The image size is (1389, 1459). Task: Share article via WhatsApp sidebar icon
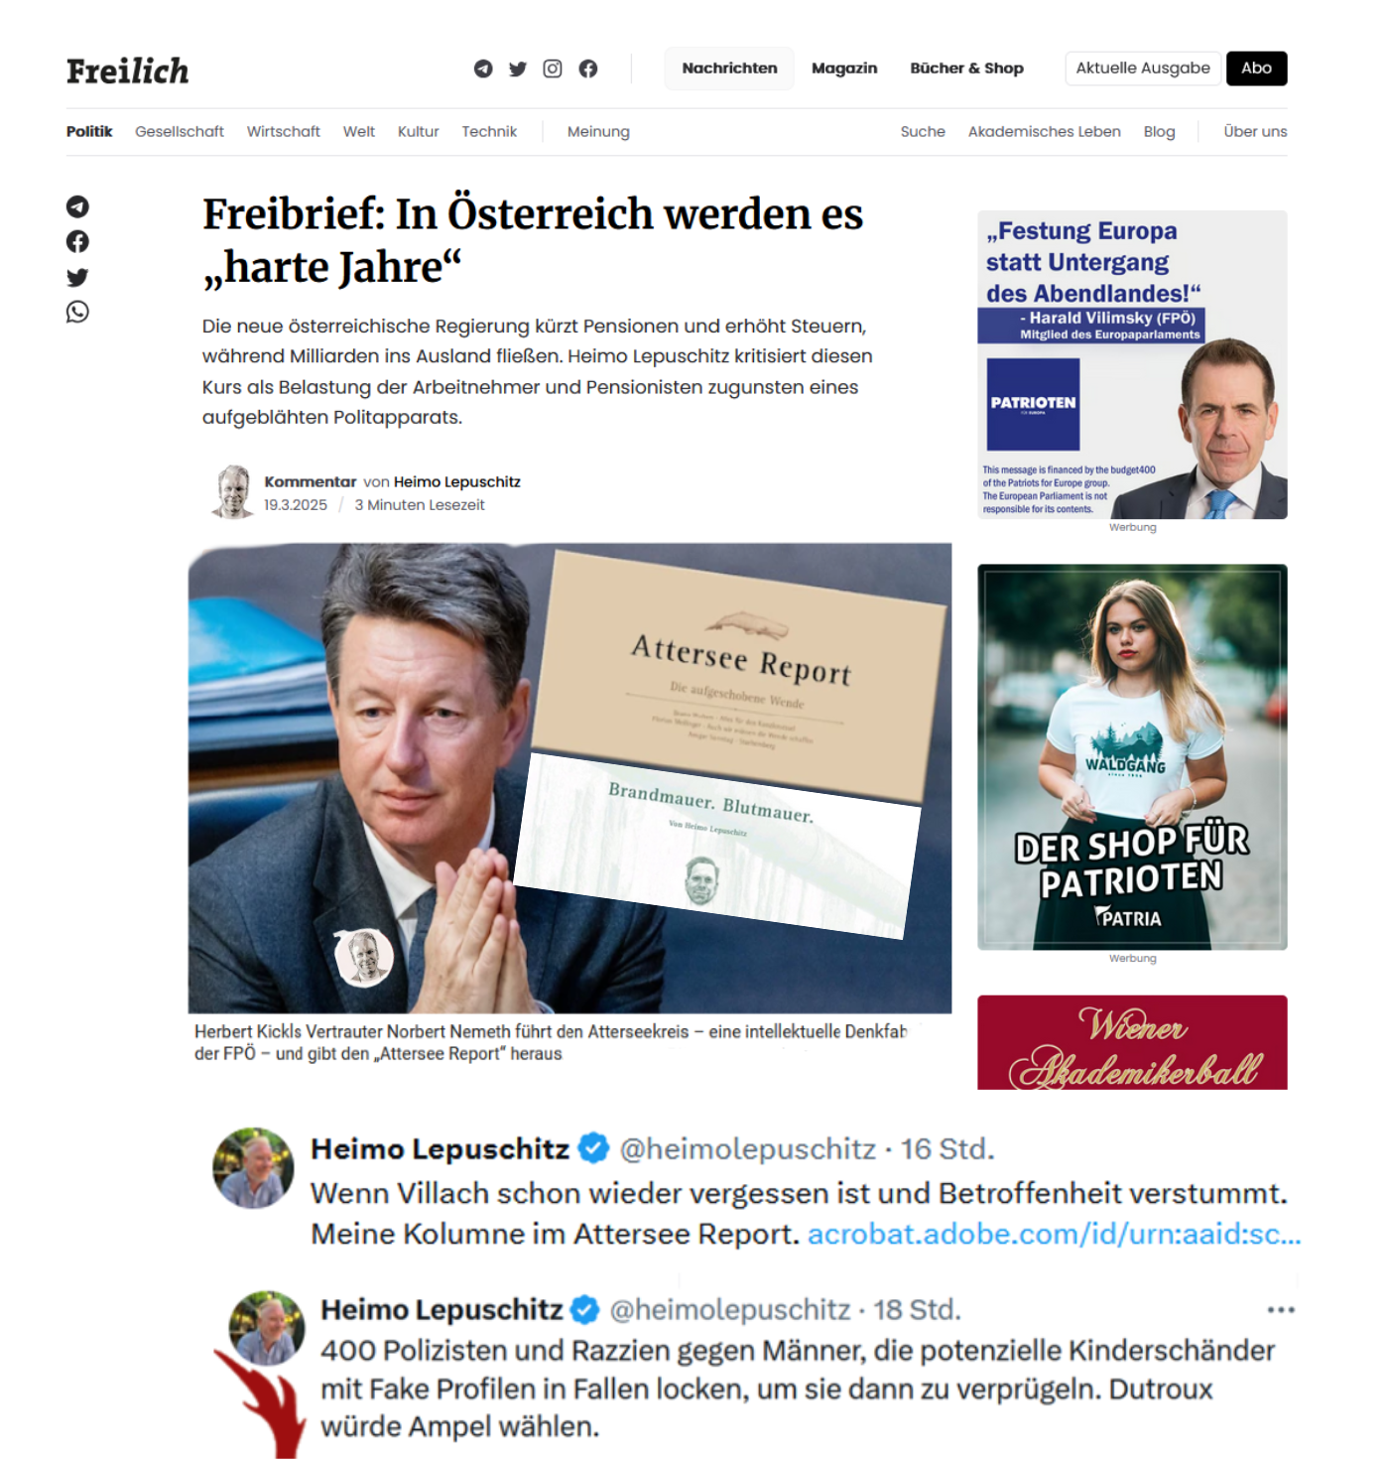coord(77,312)
